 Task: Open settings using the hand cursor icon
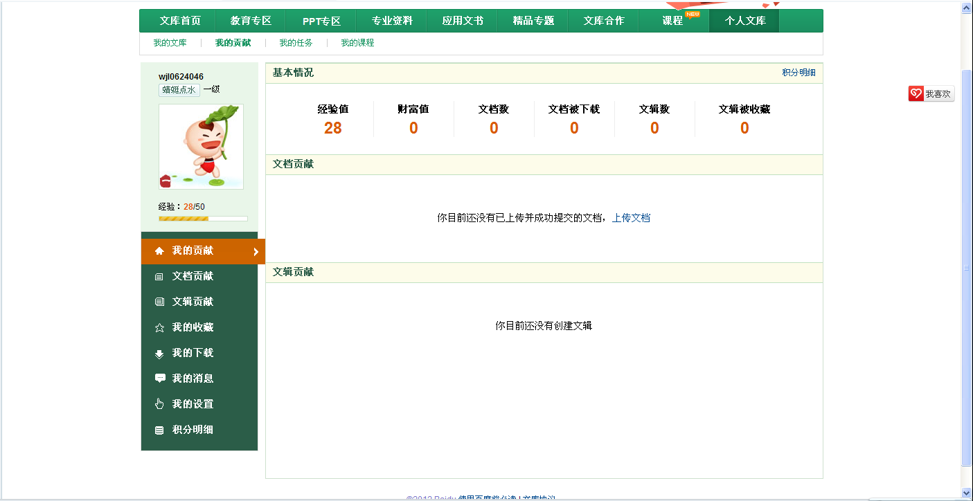click(160, 403)
